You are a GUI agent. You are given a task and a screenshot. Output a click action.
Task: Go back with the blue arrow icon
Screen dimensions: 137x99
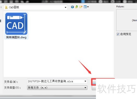(x=72, y=7)
